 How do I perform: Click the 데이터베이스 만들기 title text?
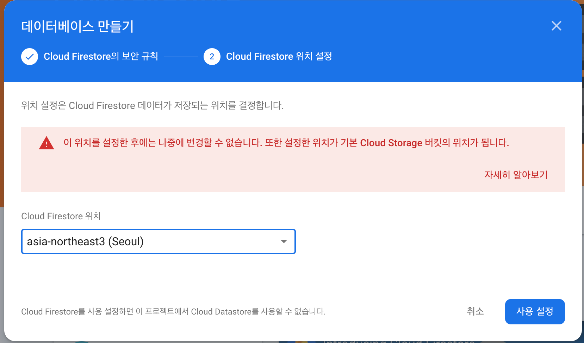pyautogui.click(x=77, y=26)
